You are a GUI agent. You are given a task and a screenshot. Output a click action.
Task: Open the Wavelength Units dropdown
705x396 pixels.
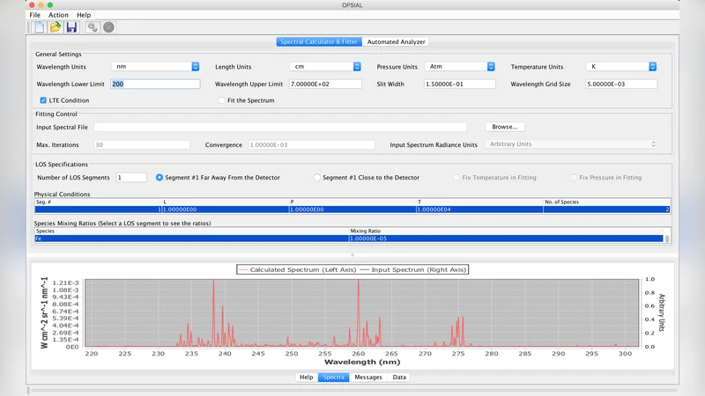pyautogui.click(x=155, y=67)
